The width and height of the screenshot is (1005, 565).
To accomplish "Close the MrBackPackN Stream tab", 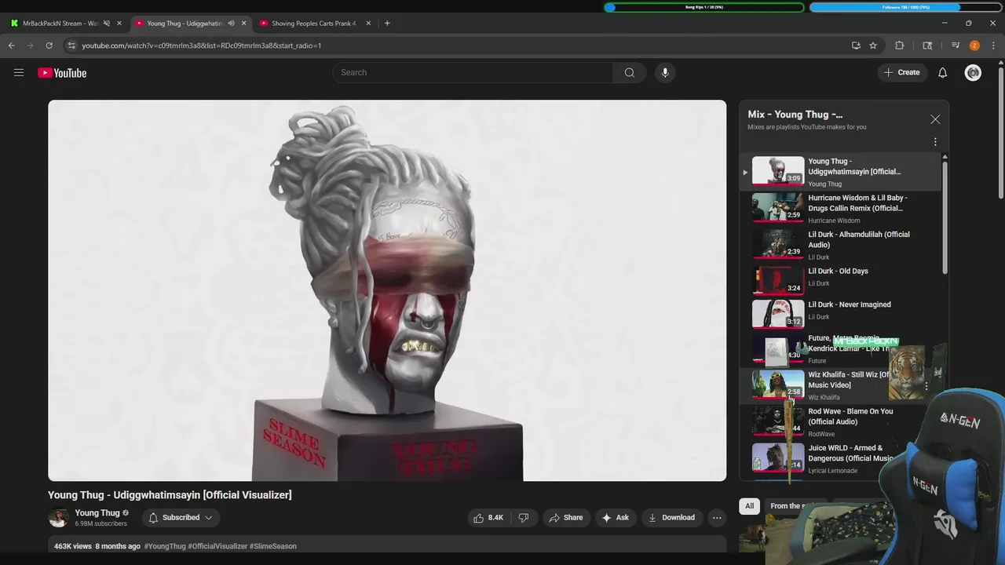I will (x=119, y=24).
